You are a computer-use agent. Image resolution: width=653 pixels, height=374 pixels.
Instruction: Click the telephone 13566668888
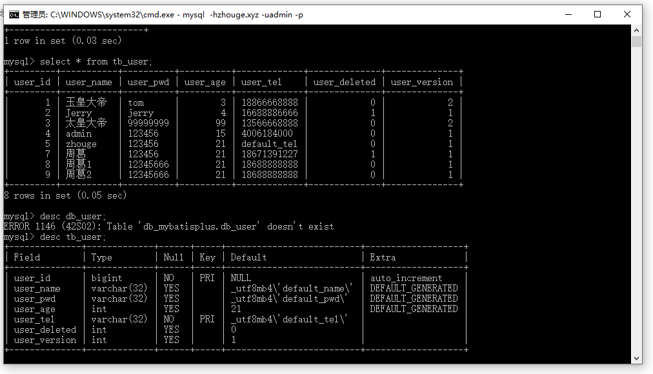coord(270,123)
